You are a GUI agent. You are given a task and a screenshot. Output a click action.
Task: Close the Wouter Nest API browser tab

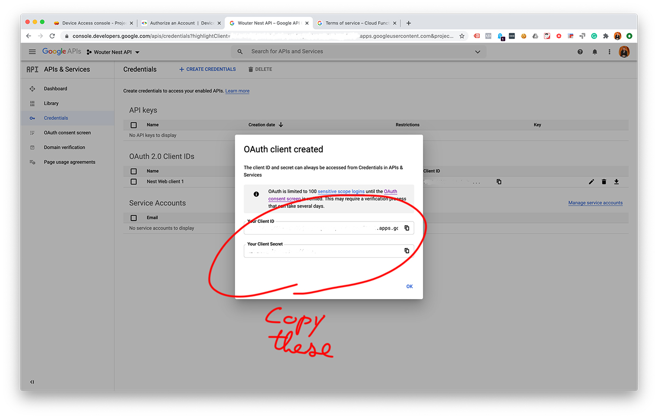click(307, 23)
